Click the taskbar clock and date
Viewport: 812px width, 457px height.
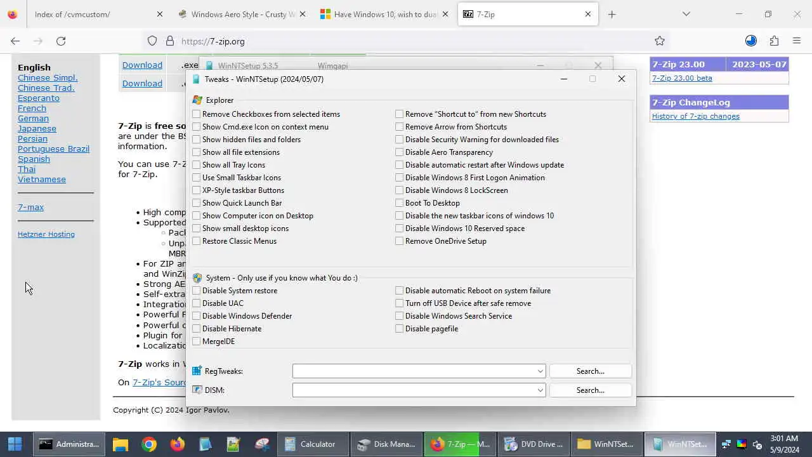tap(785, 444)
